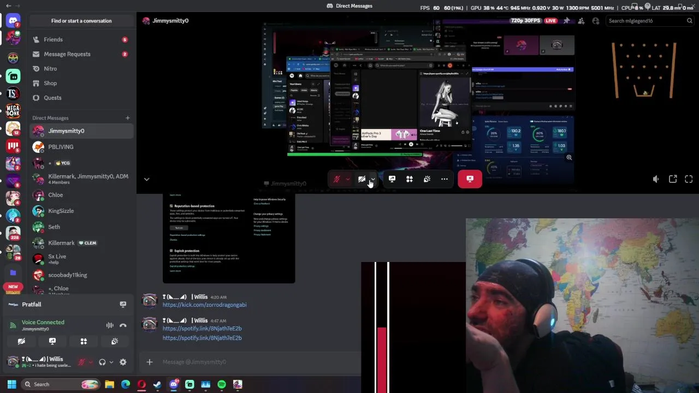The image size is (699, 393).
Task: Stop streaming with the red button
Action: pos(470,179)
